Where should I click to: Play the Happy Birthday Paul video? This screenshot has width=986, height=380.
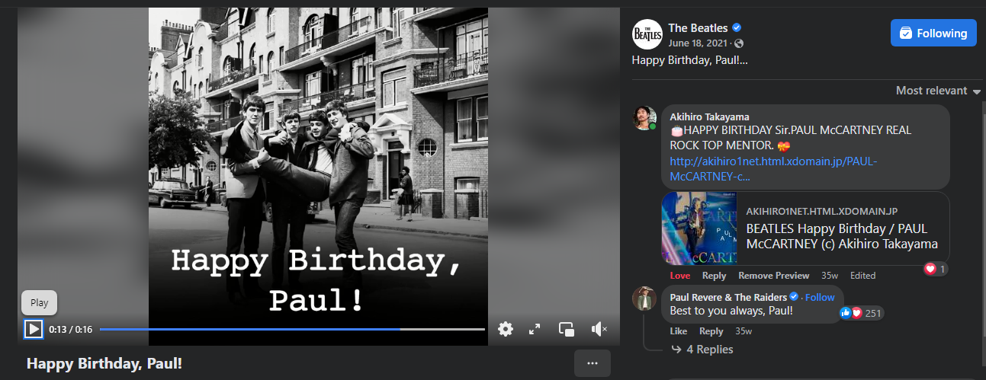coord(33,329)
